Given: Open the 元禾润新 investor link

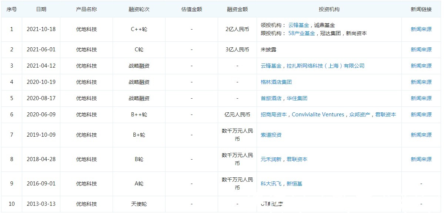Looking at the screenshot, I should coord(271,159).
